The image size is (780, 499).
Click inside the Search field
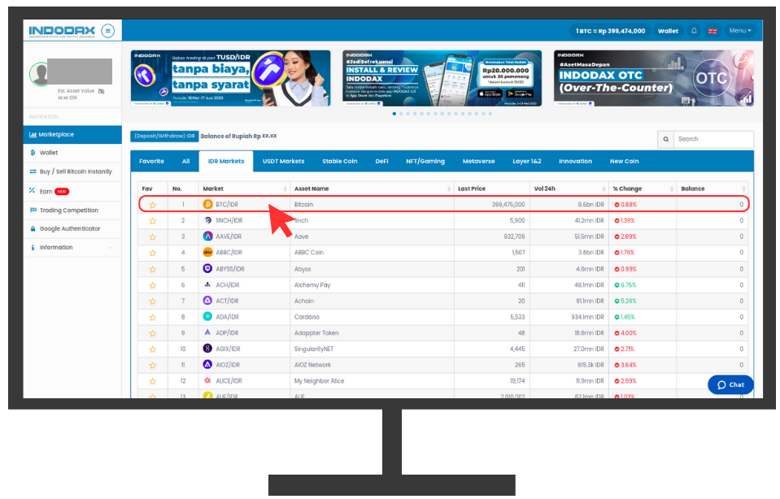713,139
